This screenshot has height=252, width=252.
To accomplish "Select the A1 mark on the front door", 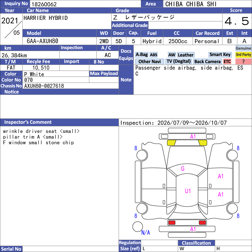I will click(x=221, y=176).
